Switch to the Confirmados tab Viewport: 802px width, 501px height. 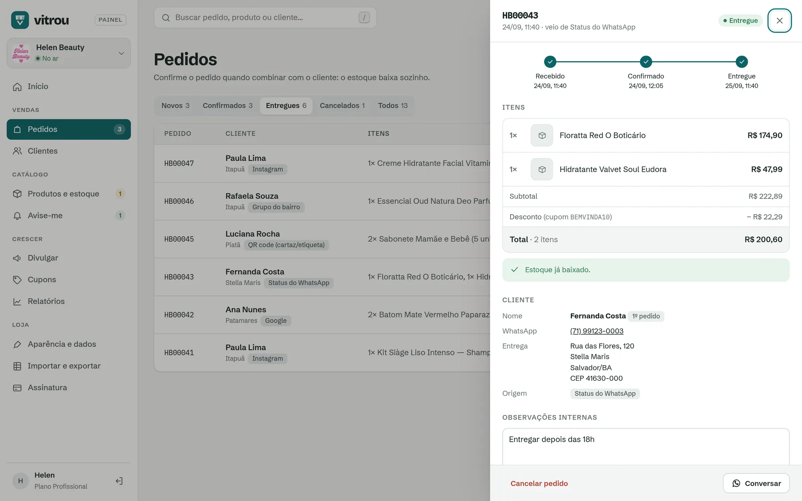click(x=228, y=106)
